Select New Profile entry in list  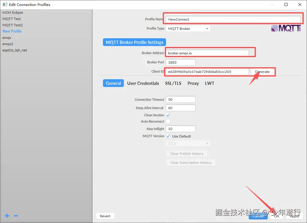click(x=12, y=31)
